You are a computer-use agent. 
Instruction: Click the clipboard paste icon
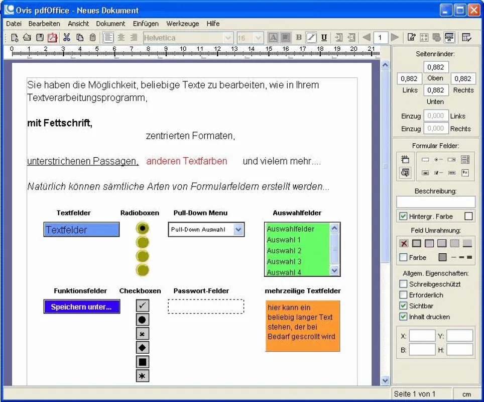[92, 38]
